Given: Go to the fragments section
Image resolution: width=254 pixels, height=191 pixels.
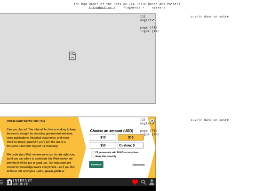Looking at the screenshot, I should tap(134, 8).
